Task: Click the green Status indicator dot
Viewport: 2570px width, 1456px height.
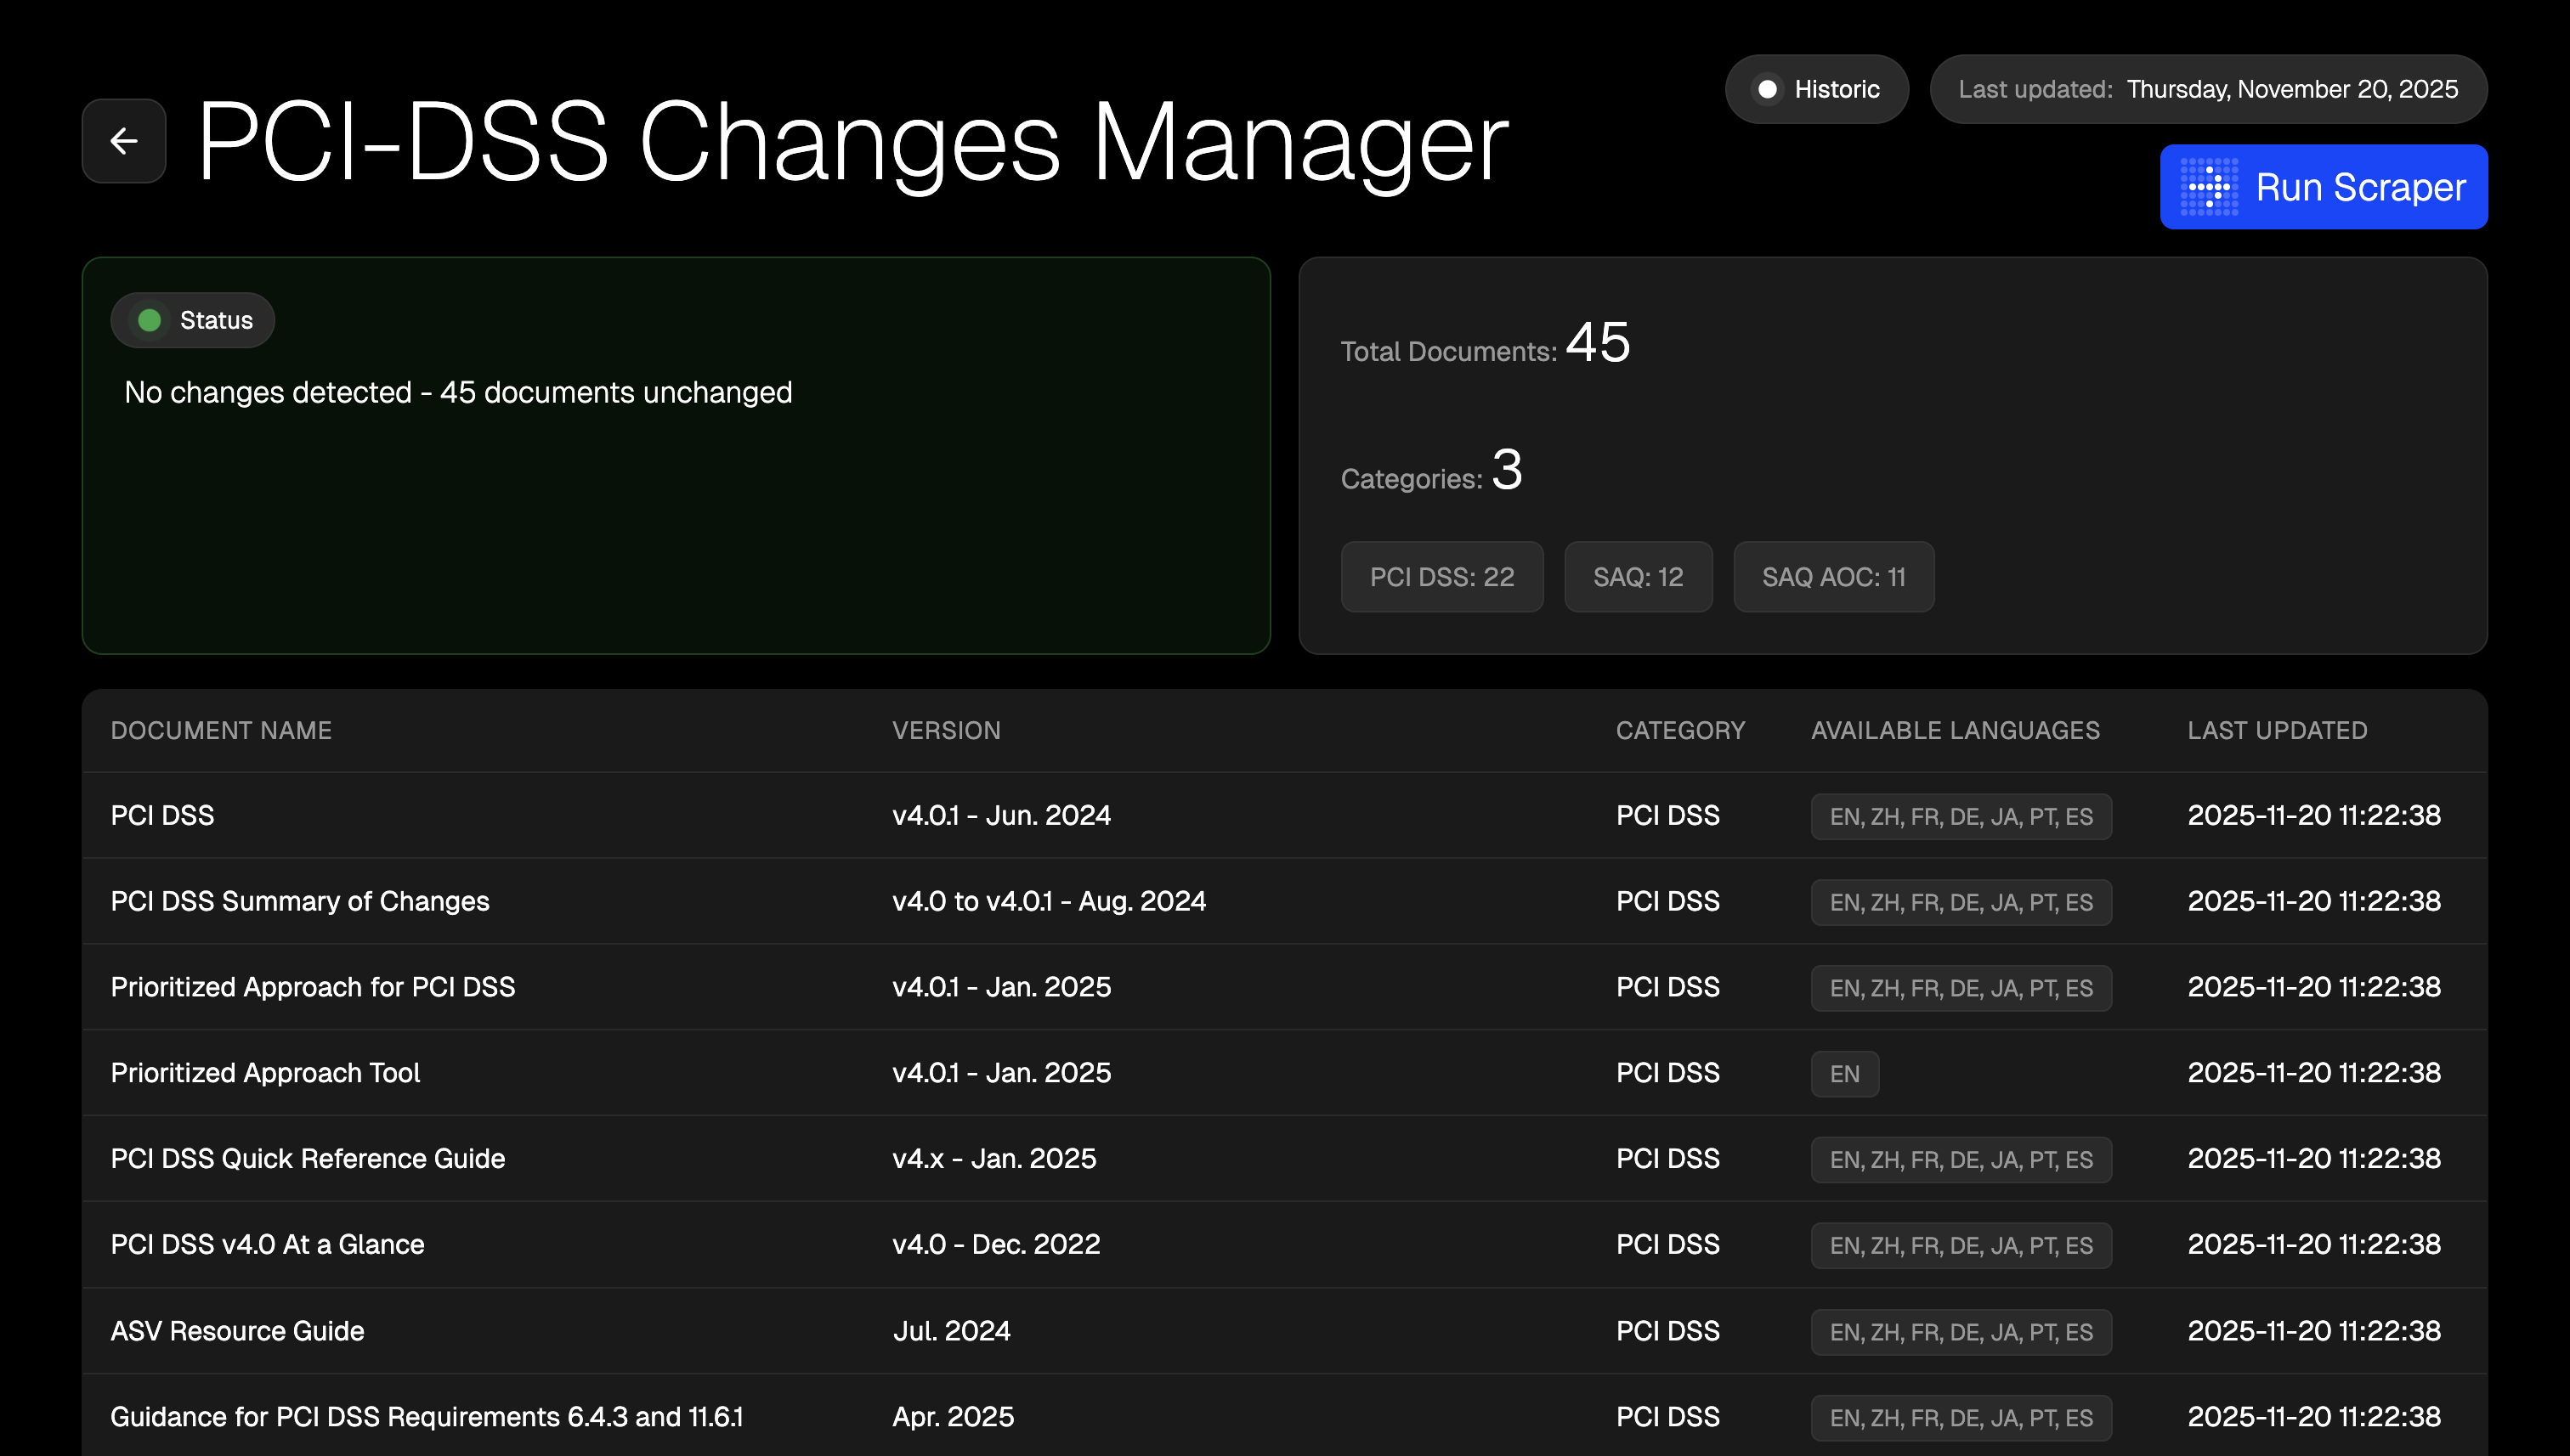Action: 149,320
